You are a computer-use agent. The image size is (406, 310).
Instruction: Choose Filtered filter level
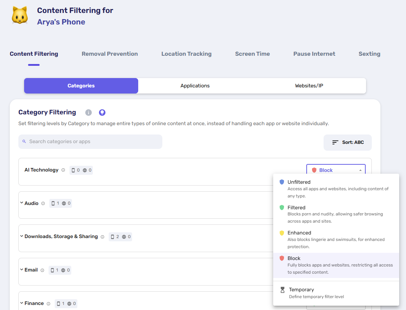pyautogui.click(x=336, y=214)
